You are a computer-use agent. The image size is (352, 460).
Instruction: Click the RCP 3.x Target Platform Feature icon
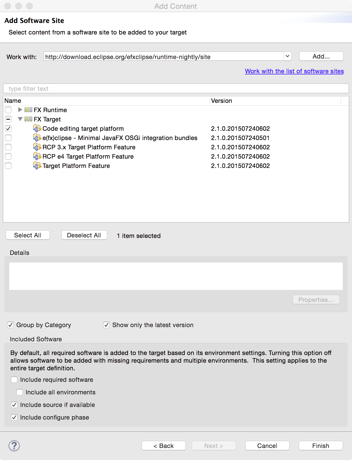click(x=37, y=147)
